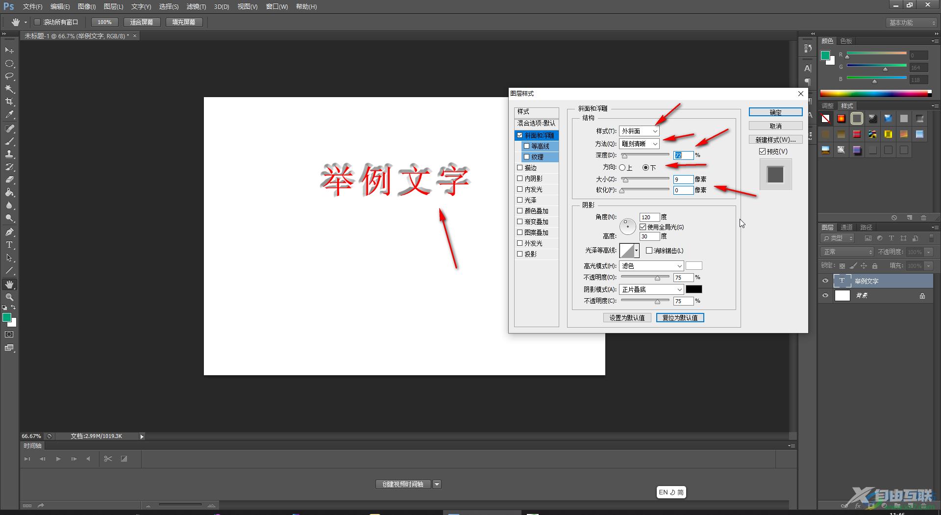The height and width of the screenshot is (515, 941).
Task: Confirm dialog with 确定 button
Action: click(x=775, y=112)
